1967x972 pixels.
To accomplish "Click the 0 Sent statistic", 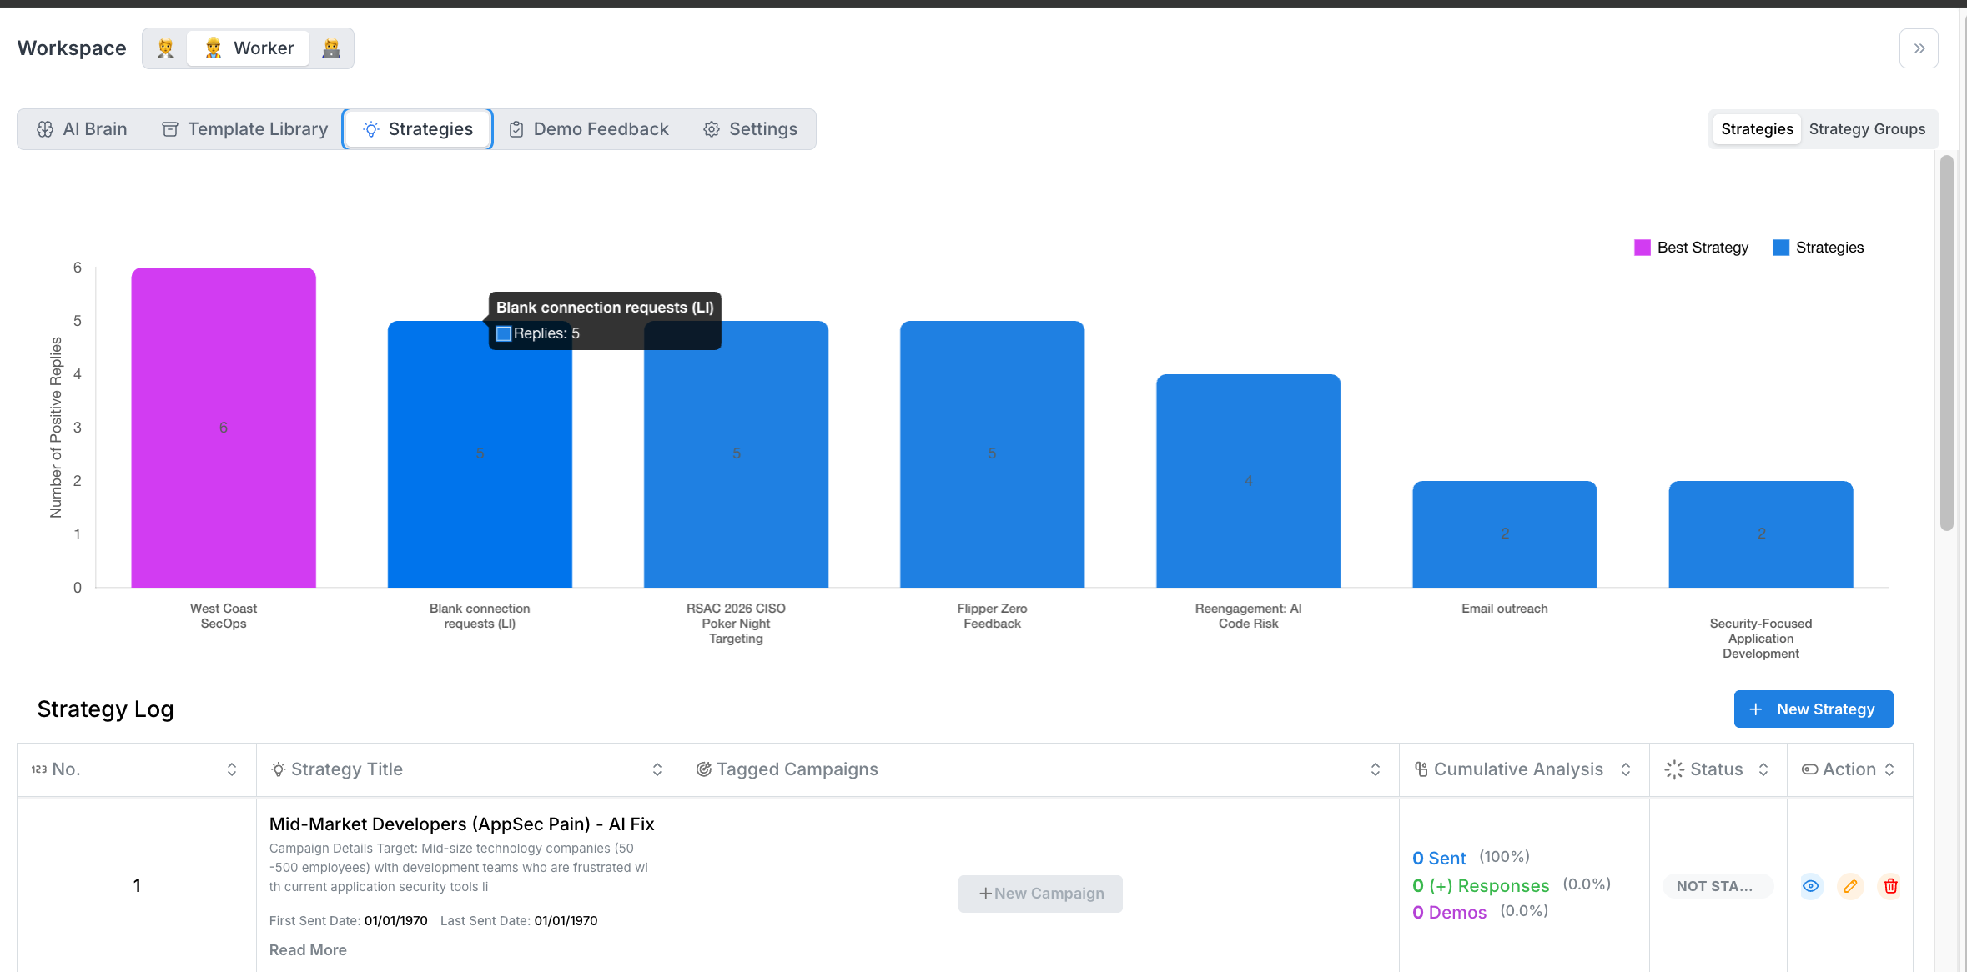I will pyautogui.click(x=1439, y=858).
